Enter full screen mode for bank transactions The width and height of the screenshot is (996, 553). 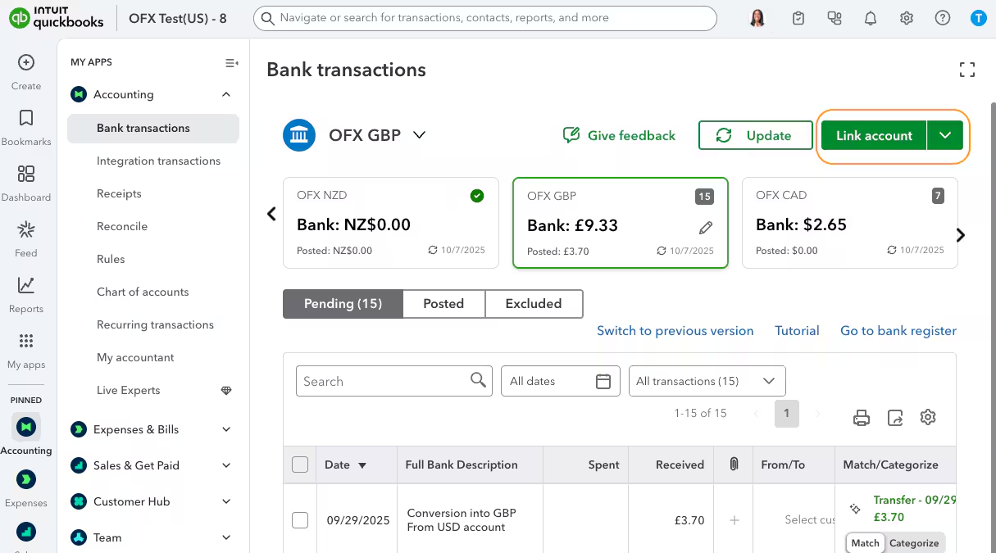(x=967, y=70)
